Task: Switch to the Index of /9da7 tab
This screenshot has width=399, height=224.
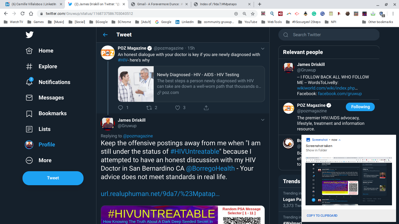Action: [x=222, y=4]
